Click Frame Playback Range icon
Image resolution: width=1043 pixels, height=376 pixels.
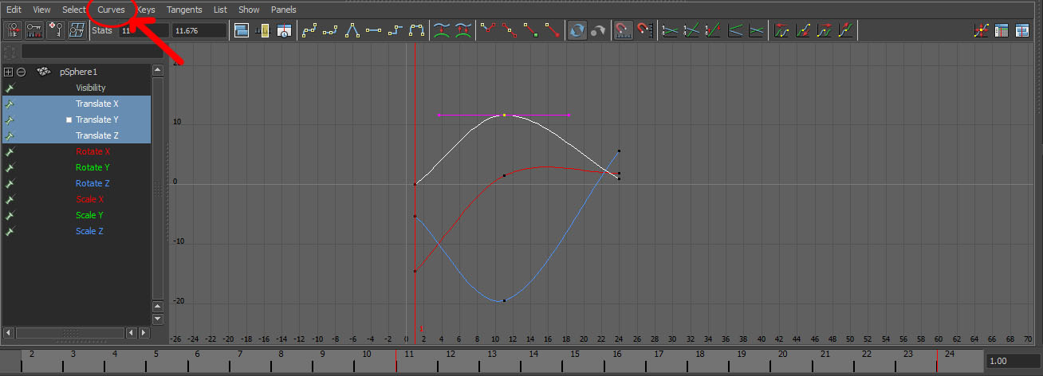coord(263,30)
